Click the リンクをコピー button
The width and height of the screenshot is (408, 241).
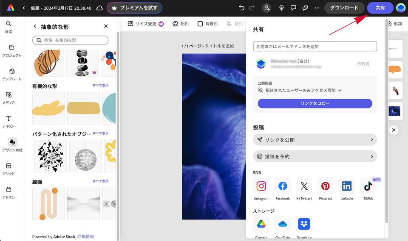tap(314, 103)
